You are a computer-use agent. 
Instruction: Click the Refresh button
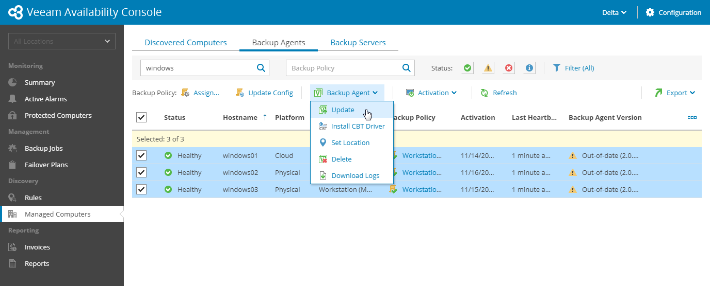pos(499,93)
